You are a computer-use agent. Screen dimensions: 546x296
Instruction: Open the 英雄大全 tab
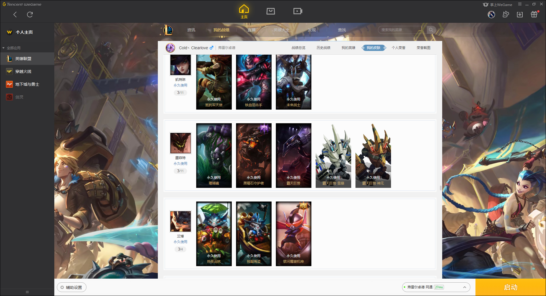coord(282,30)
